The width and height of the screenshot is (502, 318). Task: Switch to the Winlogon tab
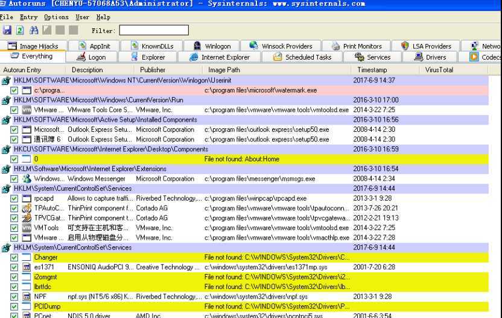click(212, 46)
